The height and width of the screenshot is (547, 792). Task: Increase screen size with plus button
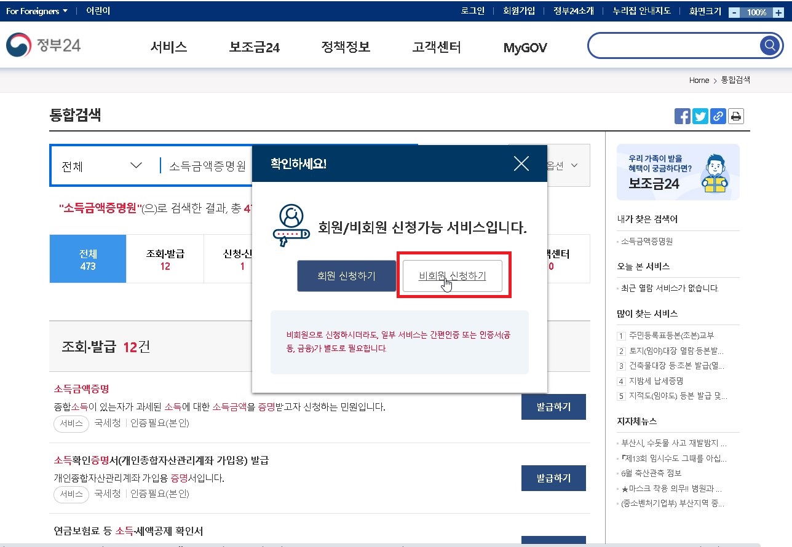coord(779,12)
